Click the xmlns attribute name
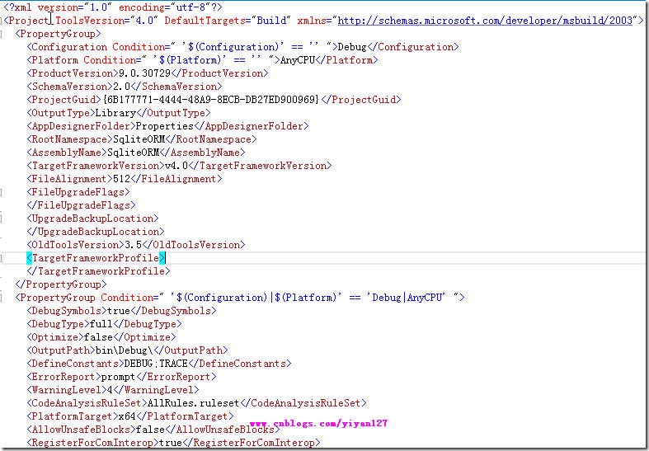Image resolution: width=649 pixels, height=451 pixels. [311, 21]
